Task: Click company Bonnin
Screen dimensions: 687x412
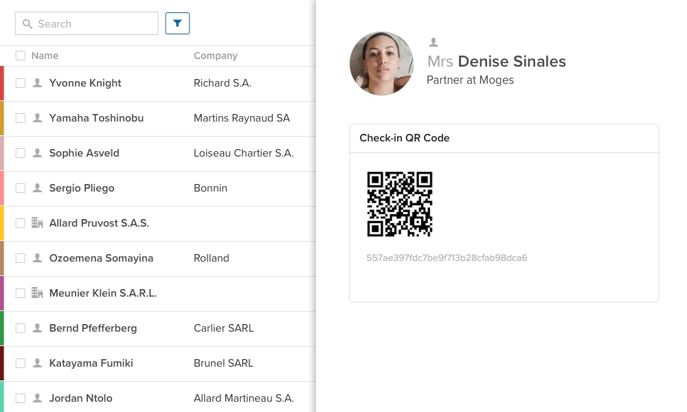Action: tap(210, 188)
